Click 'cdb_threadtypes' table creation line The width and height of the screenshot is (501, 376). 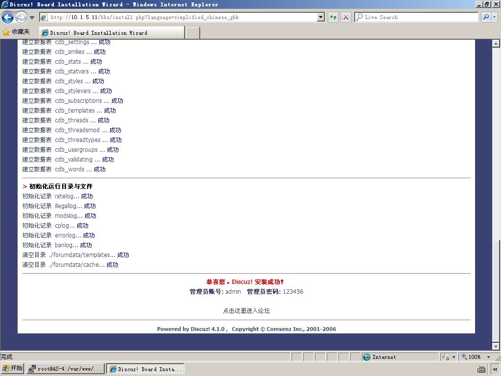click(x=72, y=140)
